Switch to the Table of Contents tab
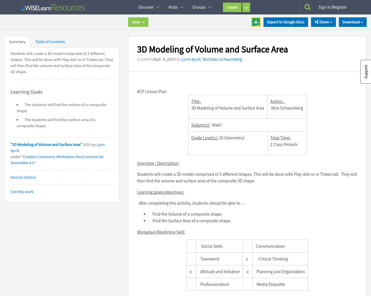Image resolution: width=371 pixels, height=296 pixels. click(50, 42)
